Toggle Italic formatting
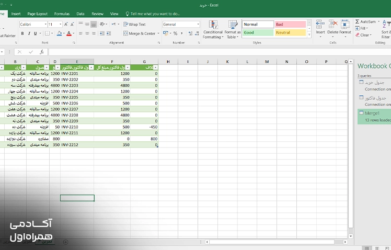 [29, 33]
